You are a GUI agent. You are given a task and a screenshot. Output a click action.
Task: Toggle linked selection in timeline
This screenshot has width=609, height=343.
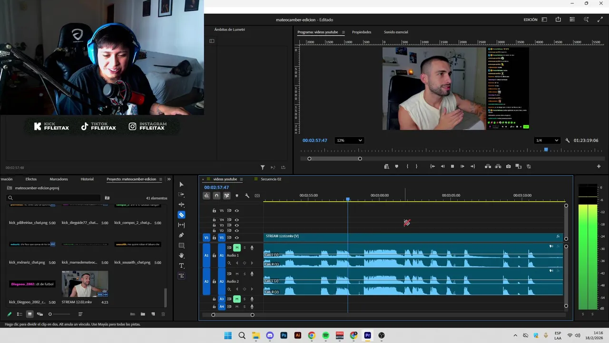pos(227,196)
